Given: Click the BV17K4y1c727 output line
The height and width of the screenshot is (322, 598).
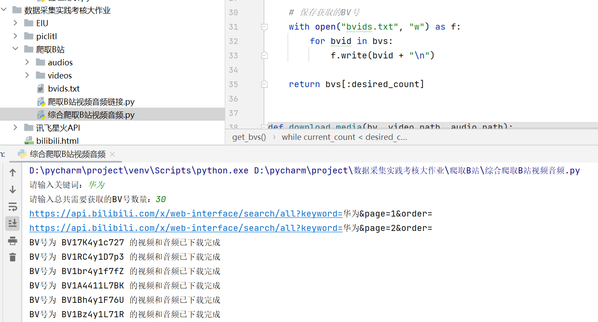Looking at the screenshot, I should coord(125,243).
